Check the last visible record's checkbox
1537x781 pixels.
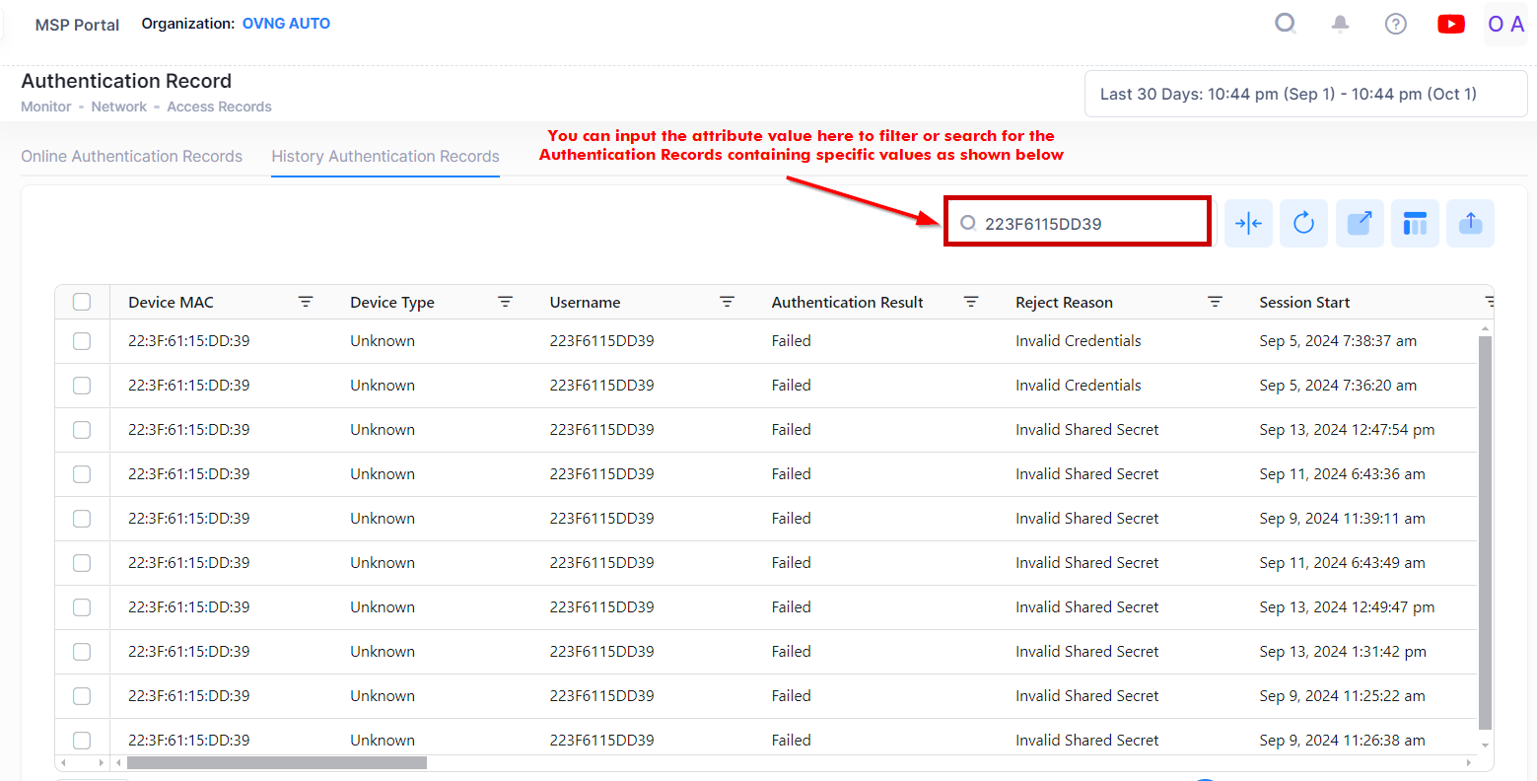click(82, 740)
